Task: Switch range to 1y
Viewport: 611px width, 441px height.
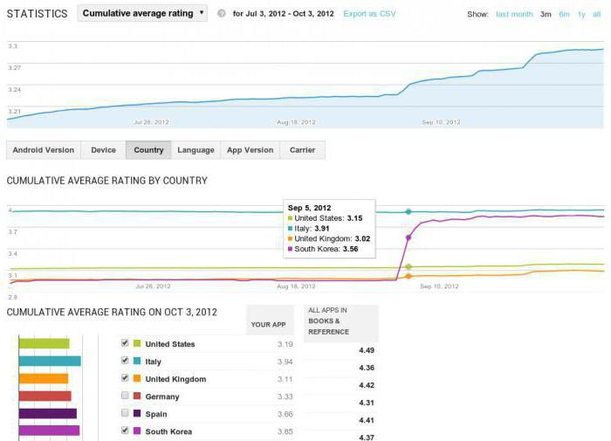Action: (x=581, y=14)
